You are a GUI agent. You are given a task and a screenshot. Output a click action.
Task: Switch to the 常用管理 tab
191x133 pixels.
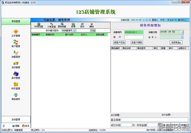pyautogui.click(x=16, y=22)
